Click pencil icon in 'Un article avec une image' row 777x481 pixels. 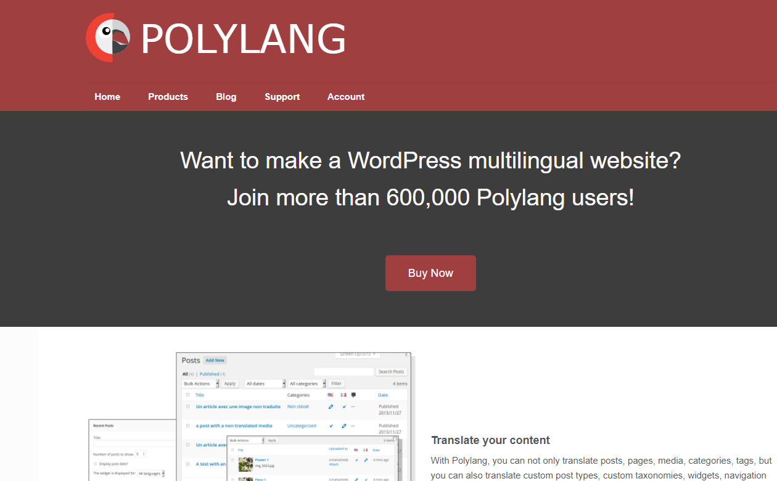(331, 407)
